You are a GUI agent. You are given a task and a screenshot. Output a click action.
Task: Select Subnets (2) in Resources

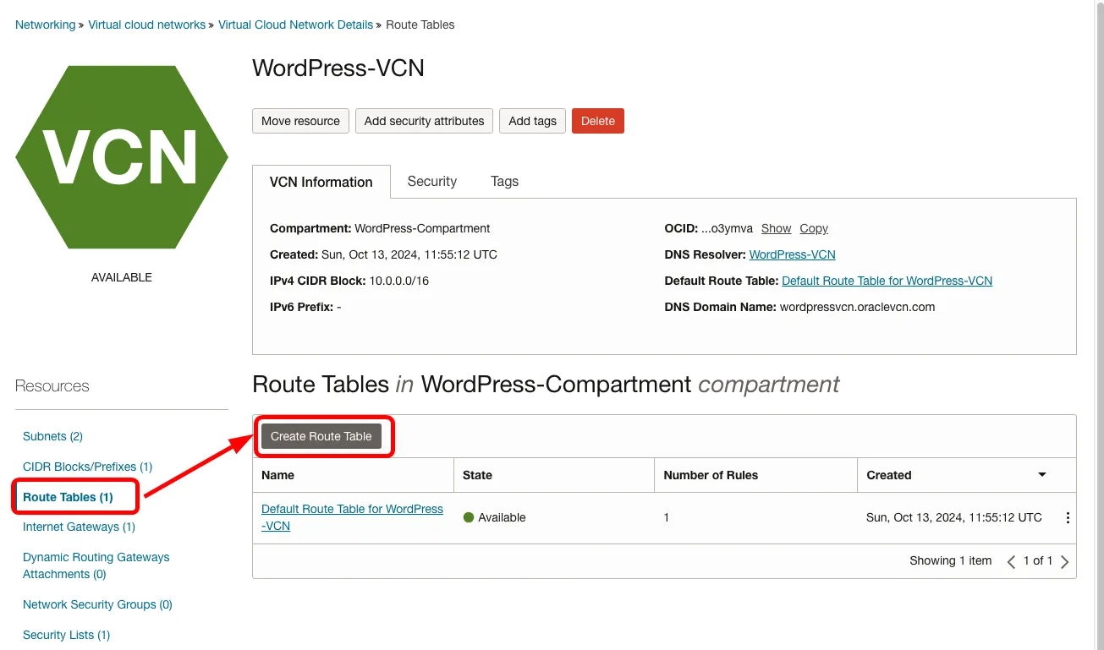coord(52,436)
